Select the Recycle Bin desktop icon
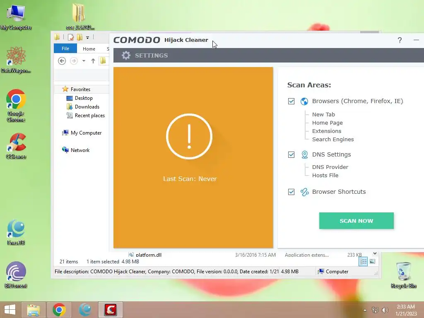Screen dimensions: 424x318 403,275
